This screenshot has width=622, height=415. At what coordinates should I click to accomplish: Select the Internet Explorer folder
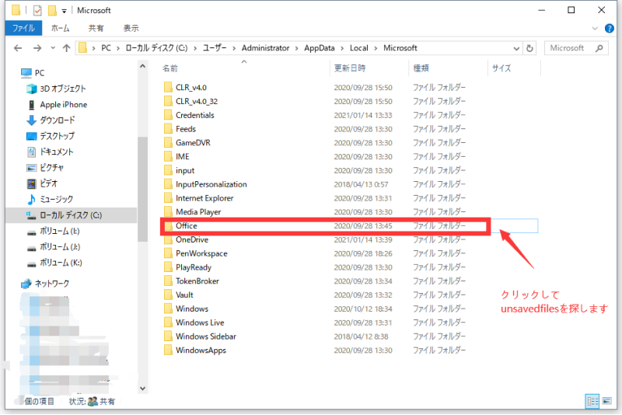(204, 198)
